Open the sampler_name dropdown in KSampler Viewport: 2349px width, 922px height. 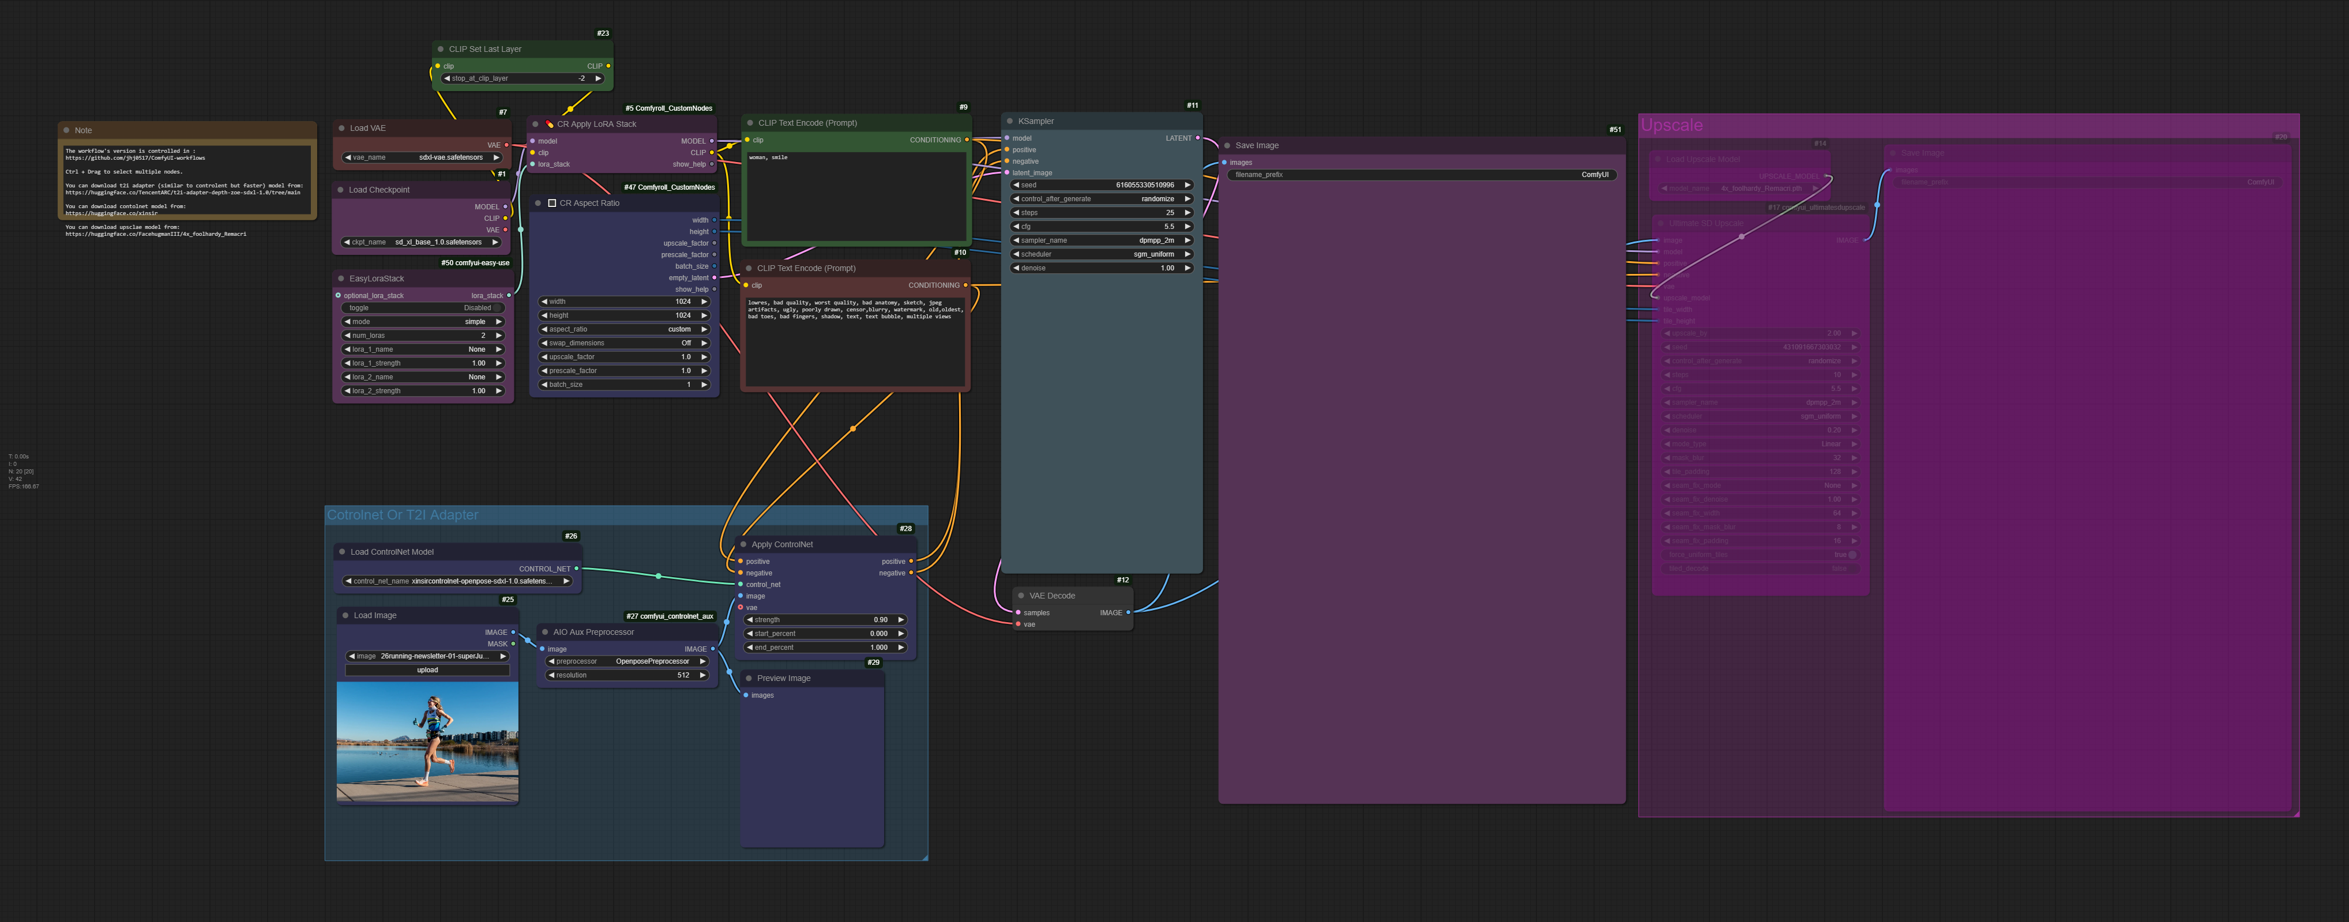(1102, 241)
